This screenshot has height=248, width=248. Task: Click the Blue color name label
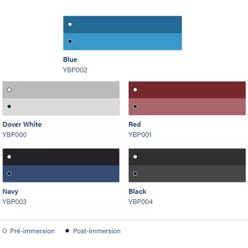[70, 60]
